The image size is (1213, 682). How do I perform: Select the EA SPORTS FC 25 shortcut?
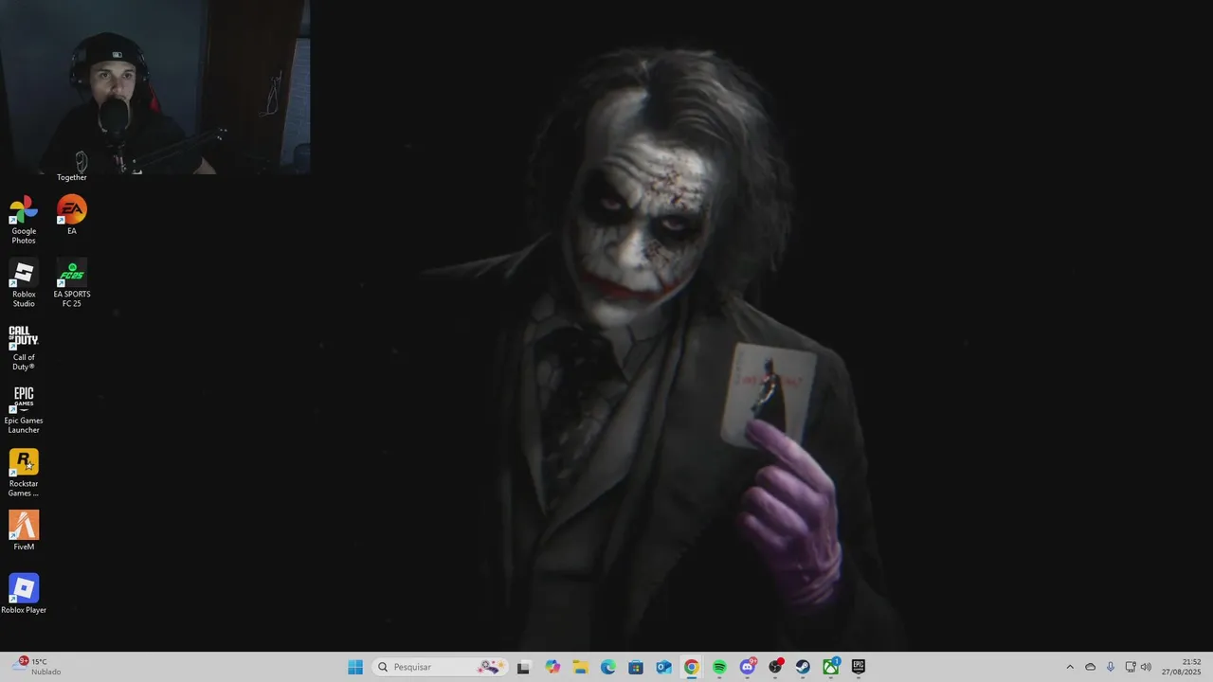pos(71,283)
